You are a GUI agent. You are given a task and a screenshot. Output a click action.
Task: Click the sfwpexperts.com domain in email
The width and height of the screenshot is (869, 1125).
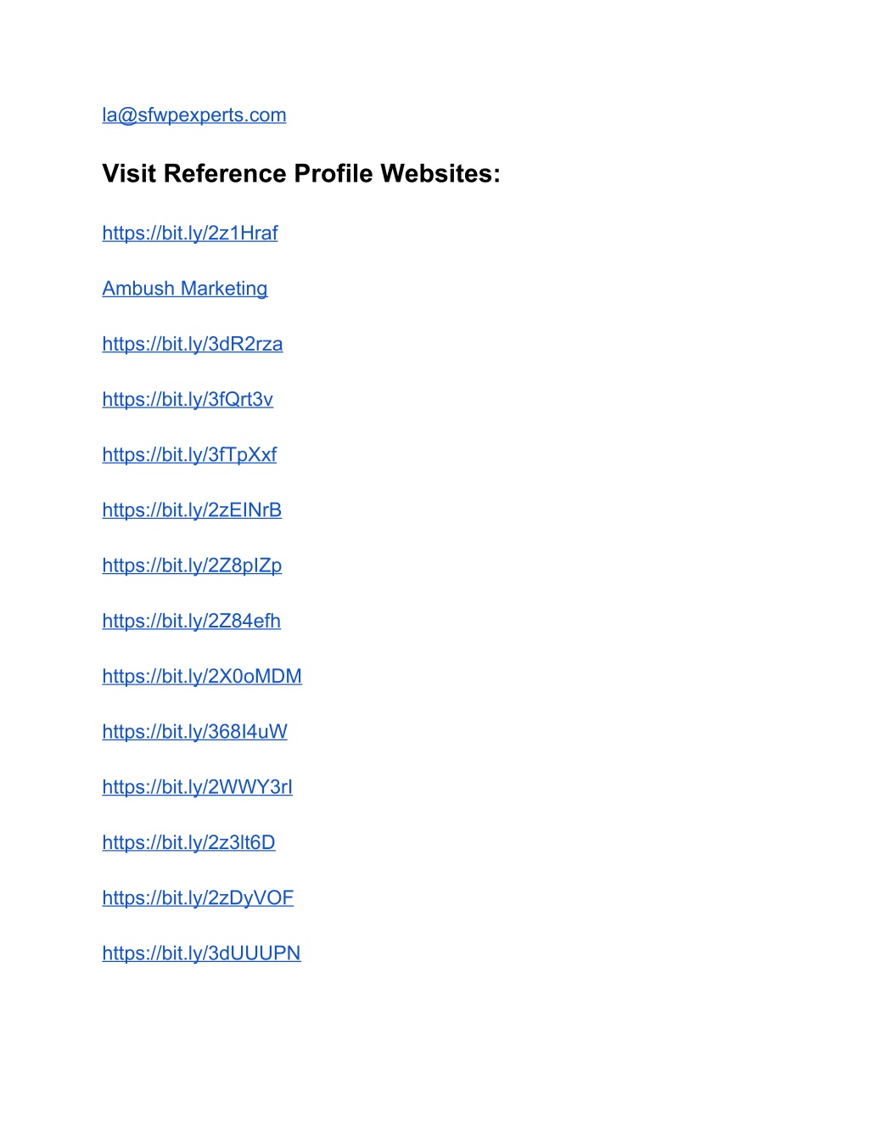point(212,115)
